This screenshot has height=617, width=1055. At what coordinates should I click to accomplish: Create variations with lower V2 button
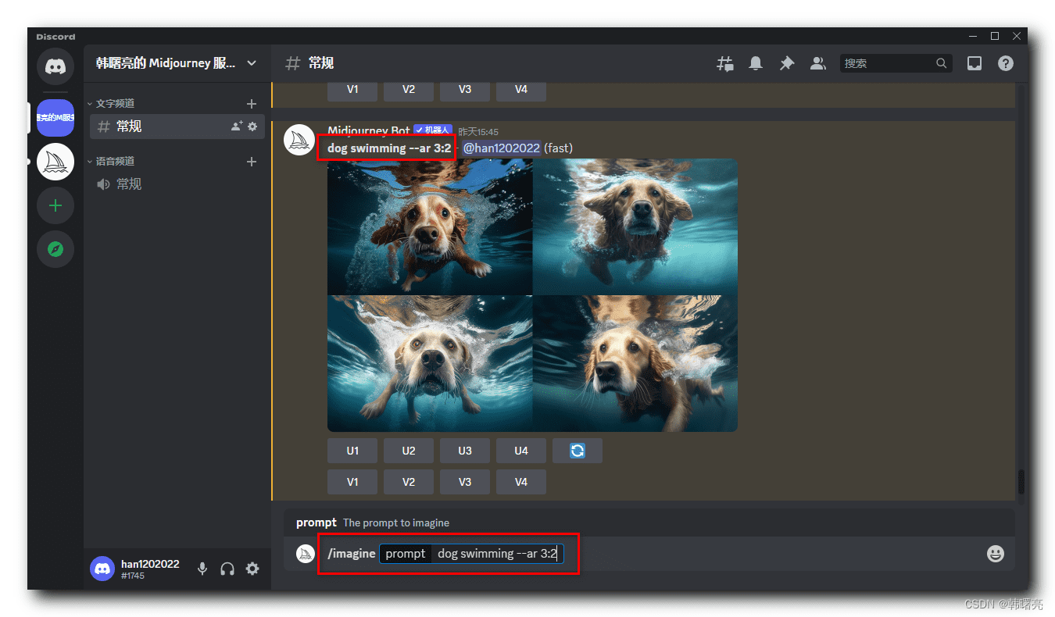pyautogui.click(x=409, y=482)
